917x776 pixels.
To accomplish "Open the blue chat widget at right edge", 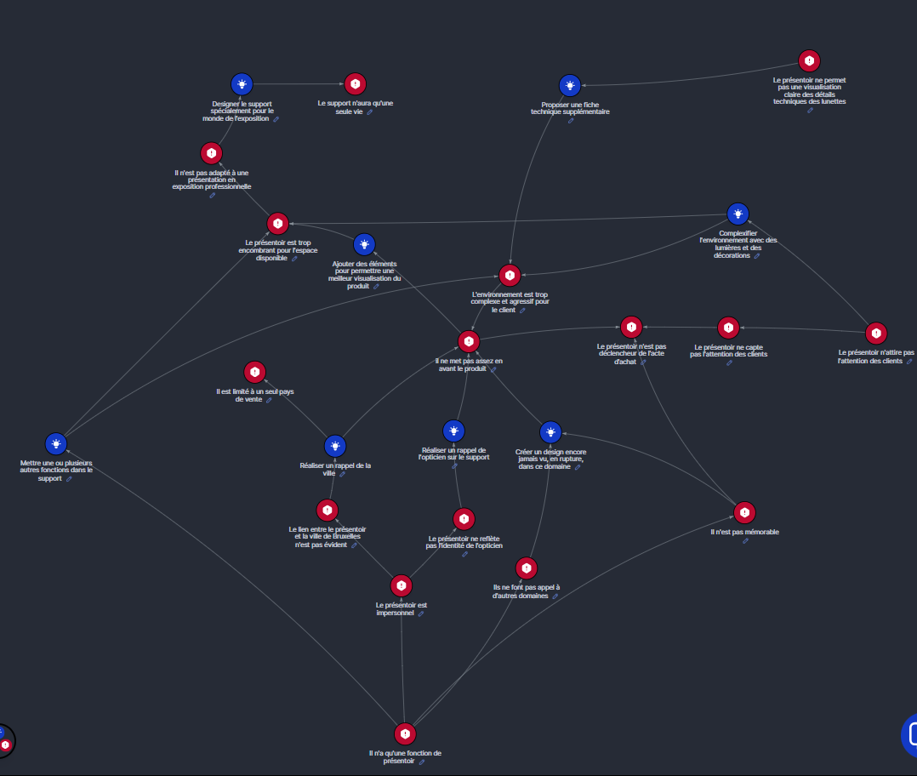I will click(x=909, y=736).
